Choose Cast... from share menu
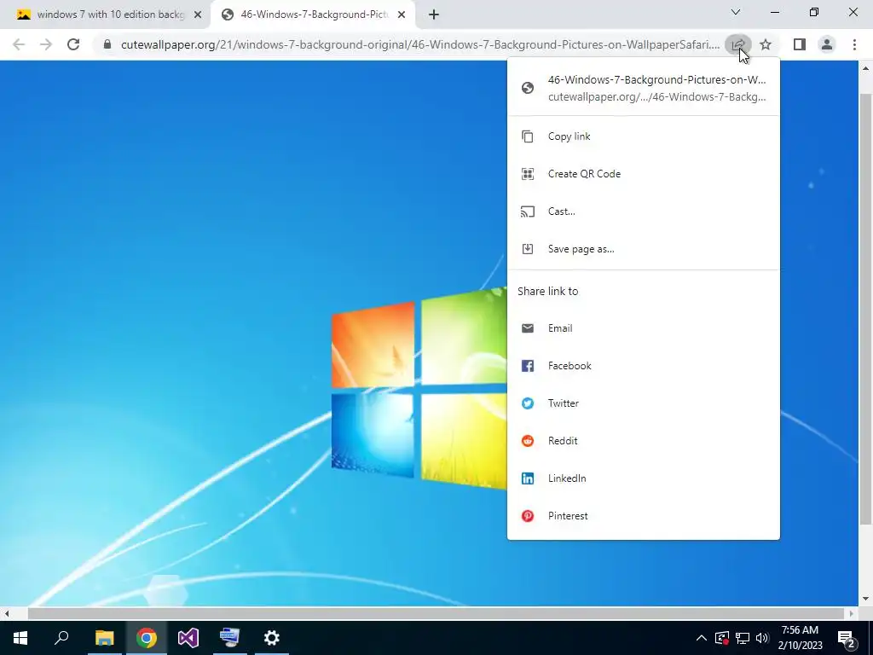 click(x=643, y=212)
